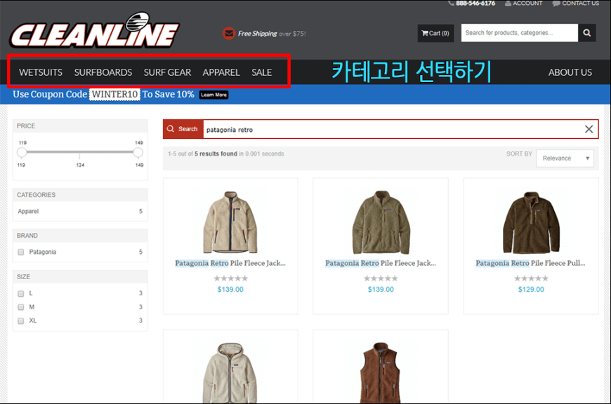Open the Account link
The height and width of the screenshot is (404, 611).
[x=523, y=3]
